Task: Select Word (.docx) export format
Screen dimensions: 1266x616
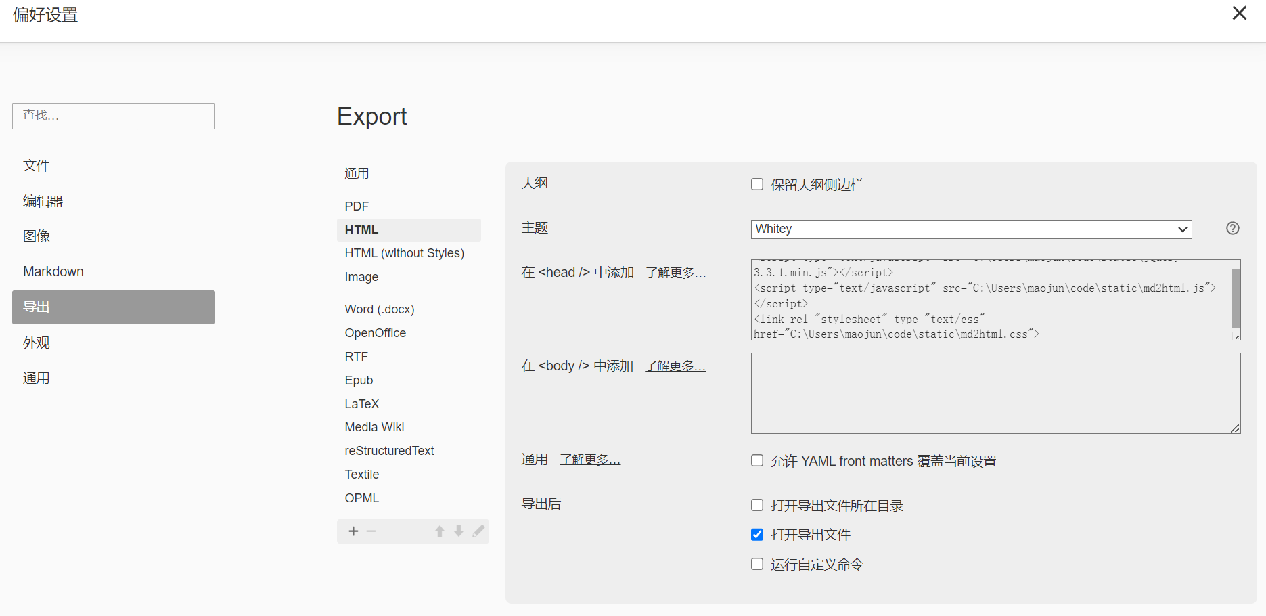Action: pos(409,309)
